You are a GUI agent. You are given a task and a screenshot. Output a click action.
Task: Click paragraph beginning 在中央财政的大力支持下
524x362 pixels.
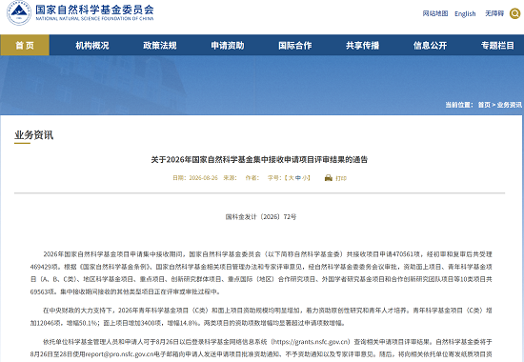click(261, 316)
